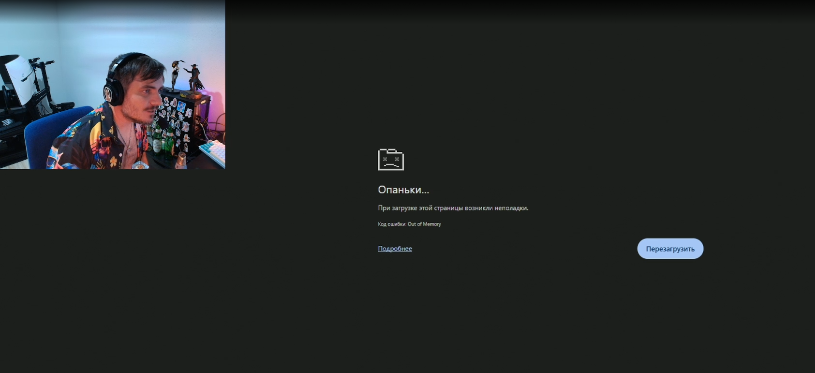
Task: Select the Опаньки… error heading
Action: click(403, 190)
